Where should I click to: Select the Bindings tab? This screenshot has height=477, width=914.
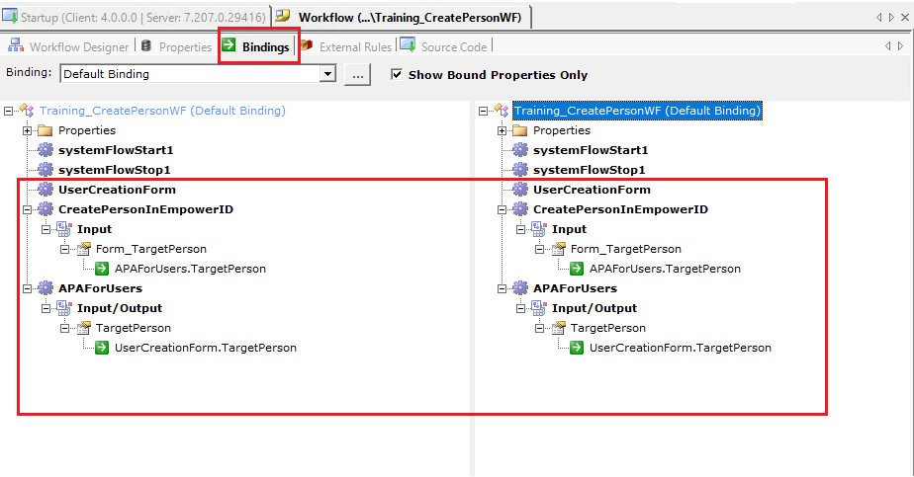point(256,46)
